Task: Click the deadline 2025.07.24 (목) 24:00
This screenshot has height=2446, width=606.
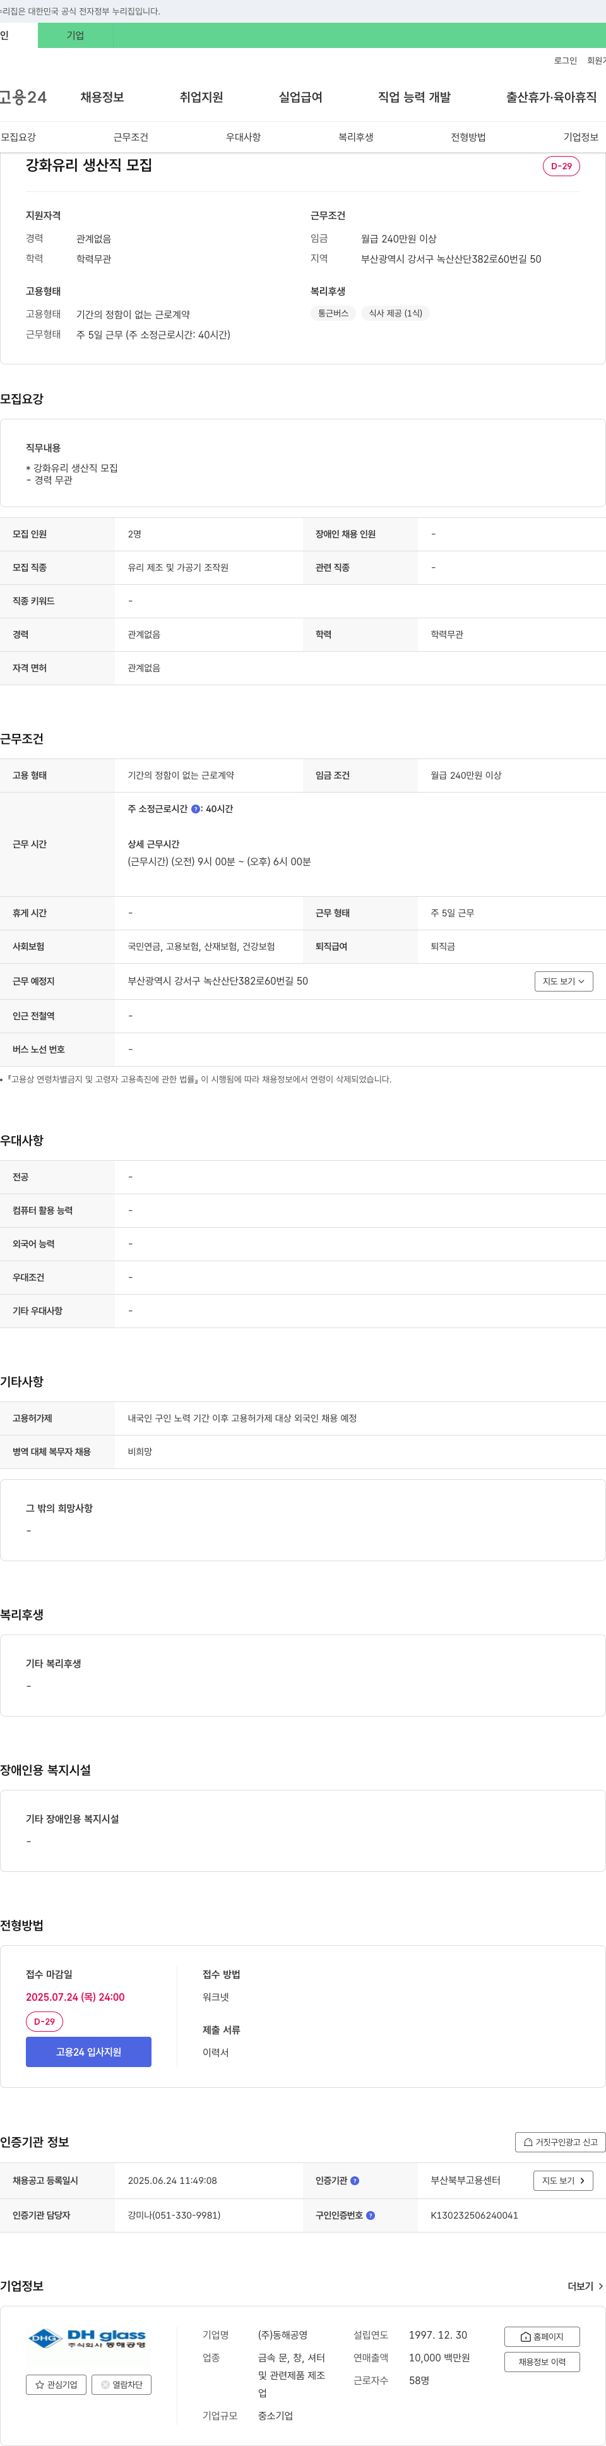Action: click(x=75, y=1997)
